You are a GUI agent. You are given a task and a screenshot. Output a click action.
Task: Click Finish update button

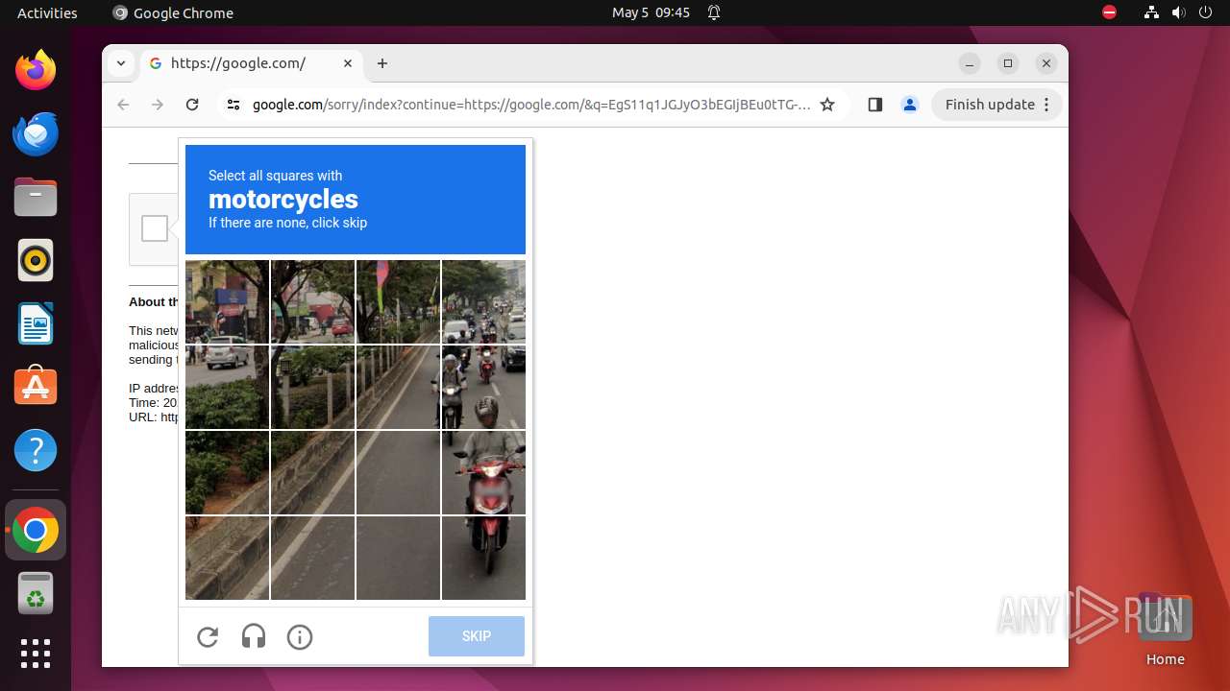(x=996, y=105)
